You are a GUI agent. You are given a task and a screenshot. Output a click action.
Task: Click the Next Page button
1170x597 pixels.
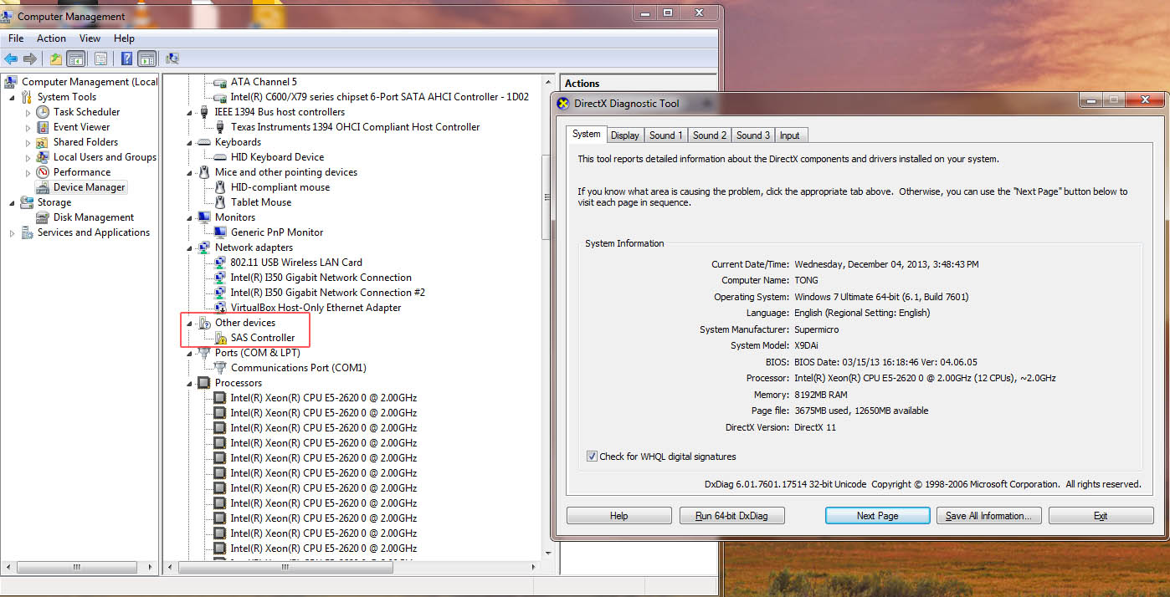click(x=877, y=516)
